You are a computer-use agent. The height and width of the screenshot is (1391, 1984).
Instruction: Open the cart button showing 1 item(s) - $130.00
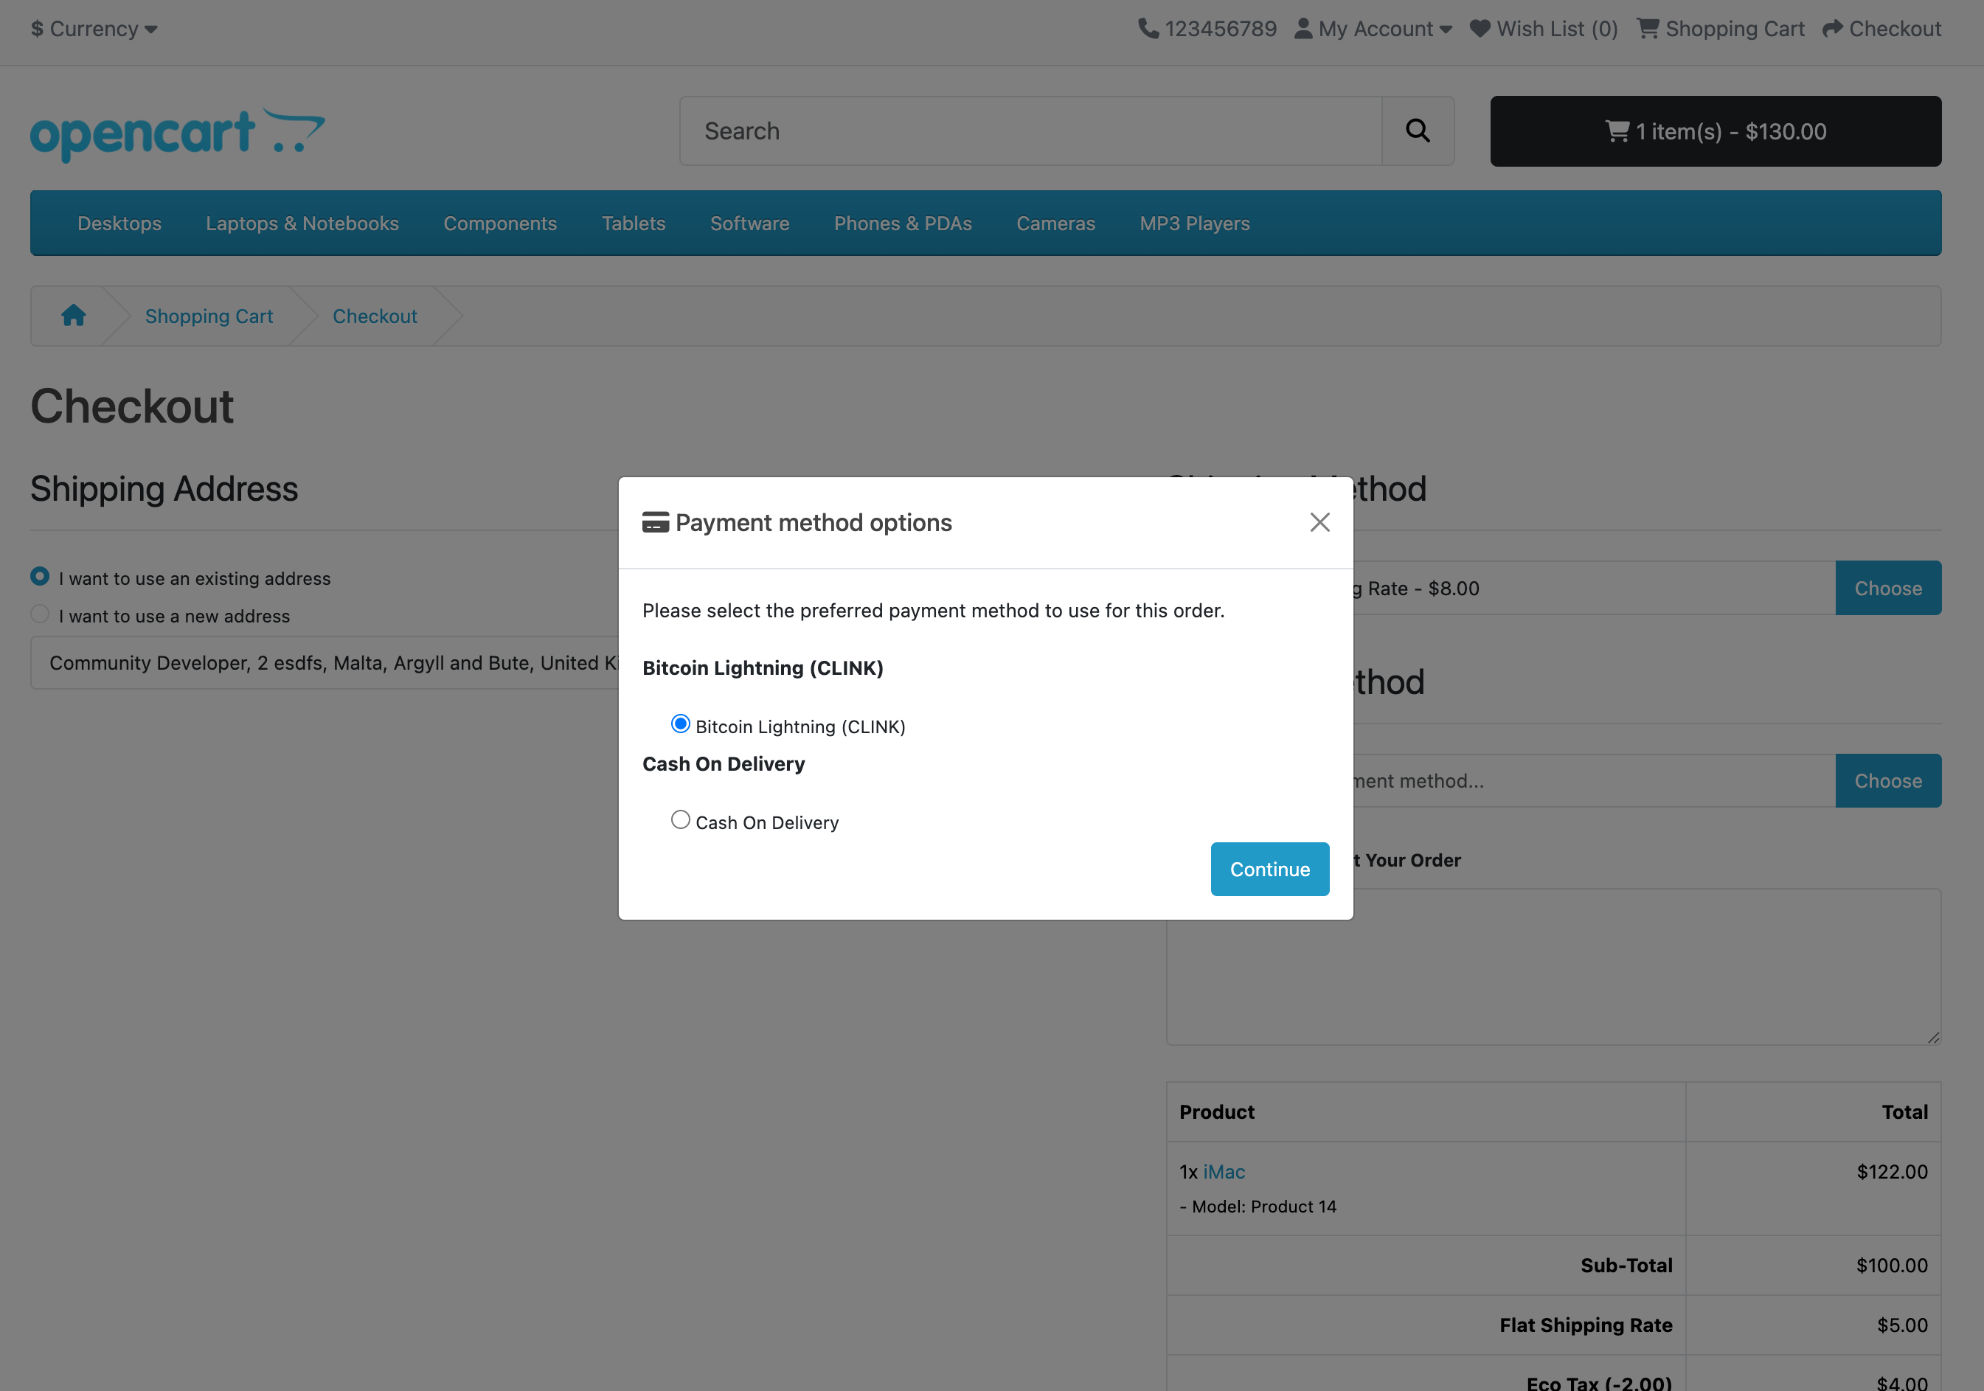[x=1716, y=131]
